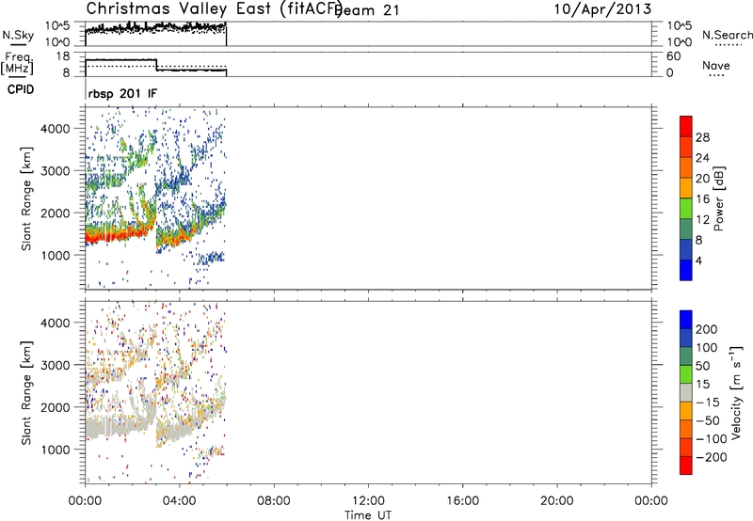The image size is (753, 521).
Task: Click the '04:00' time axis label
Action: point(179,501)
